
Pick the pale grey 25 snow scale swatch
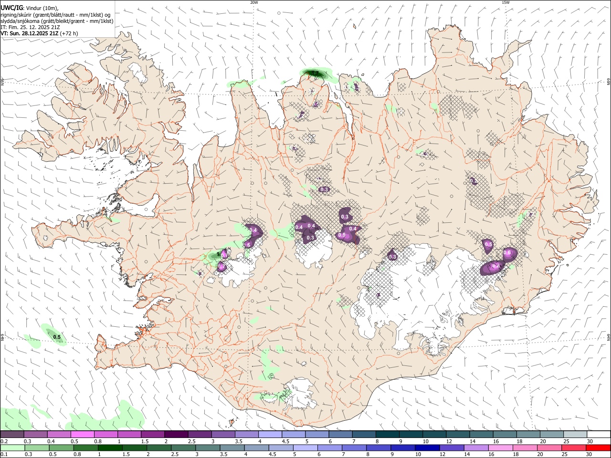575,434
